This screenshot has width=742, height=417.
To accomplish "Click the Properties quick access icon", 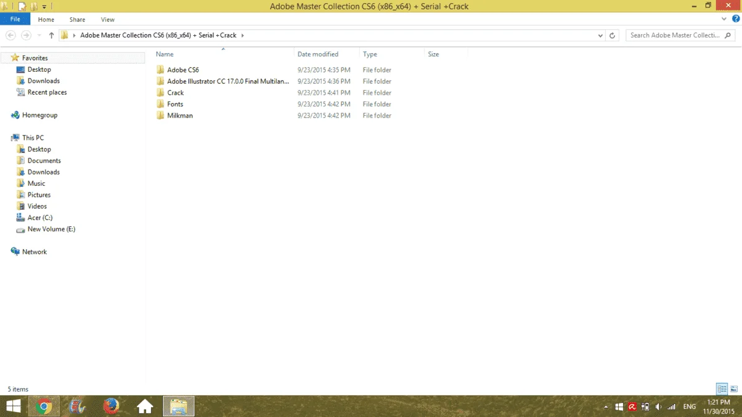I will [x=22, y=6].
